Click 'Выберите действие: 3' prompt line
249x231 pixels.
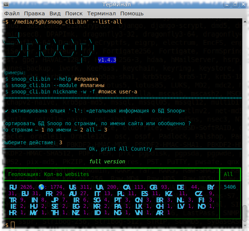click(32, 142)
